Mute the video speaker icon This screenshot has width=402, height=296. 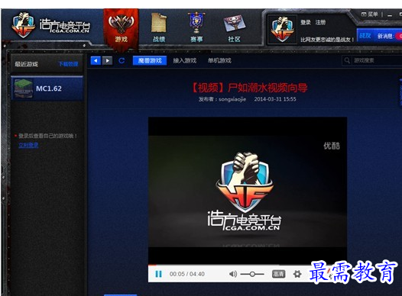(232, 274)
